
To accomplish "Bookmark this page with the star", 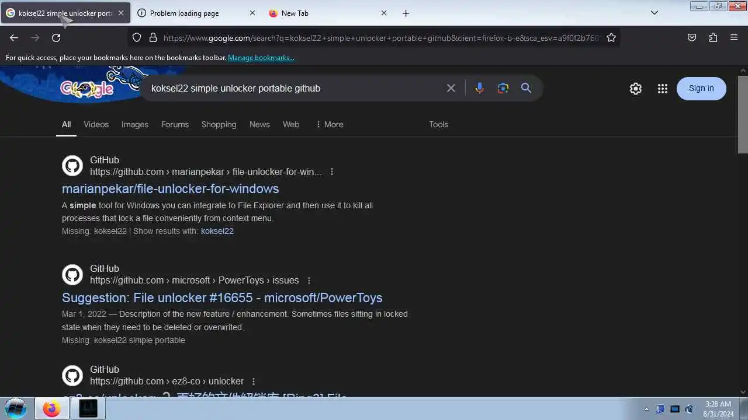I will (x=611, y=37).
